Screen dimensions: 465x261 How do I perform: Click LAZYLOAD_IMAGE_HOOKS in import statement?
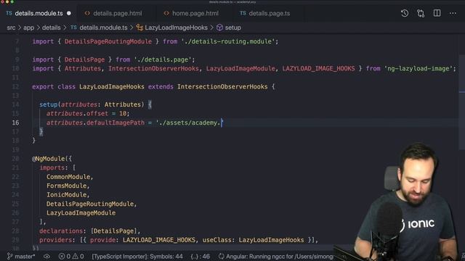click(x=318, y=69)
